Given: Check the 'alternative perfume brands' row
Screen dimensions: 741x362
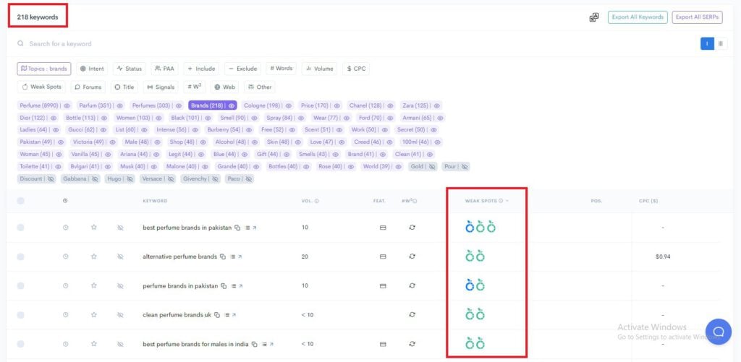Looking at the screenshot, I should [20, 257].
